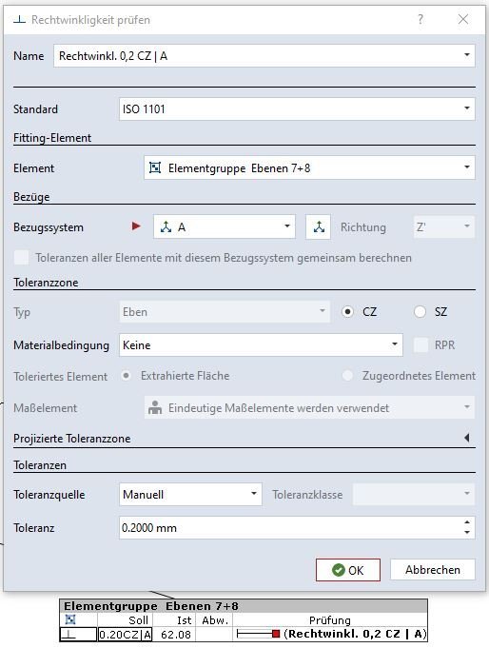Enable joint tolerance calculation checkbox
The width and height of the screenshot is (489, 648).
pyautogui.click(x=21, y=258)
